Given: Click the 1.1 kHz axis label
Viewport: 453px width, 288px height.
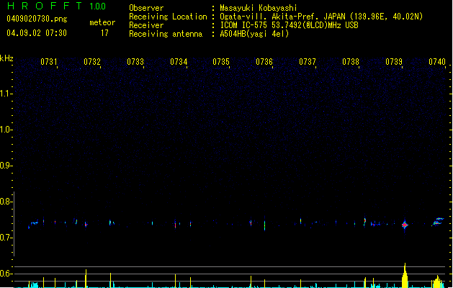Looking at the screenshot, I should (x=6, y=94).
